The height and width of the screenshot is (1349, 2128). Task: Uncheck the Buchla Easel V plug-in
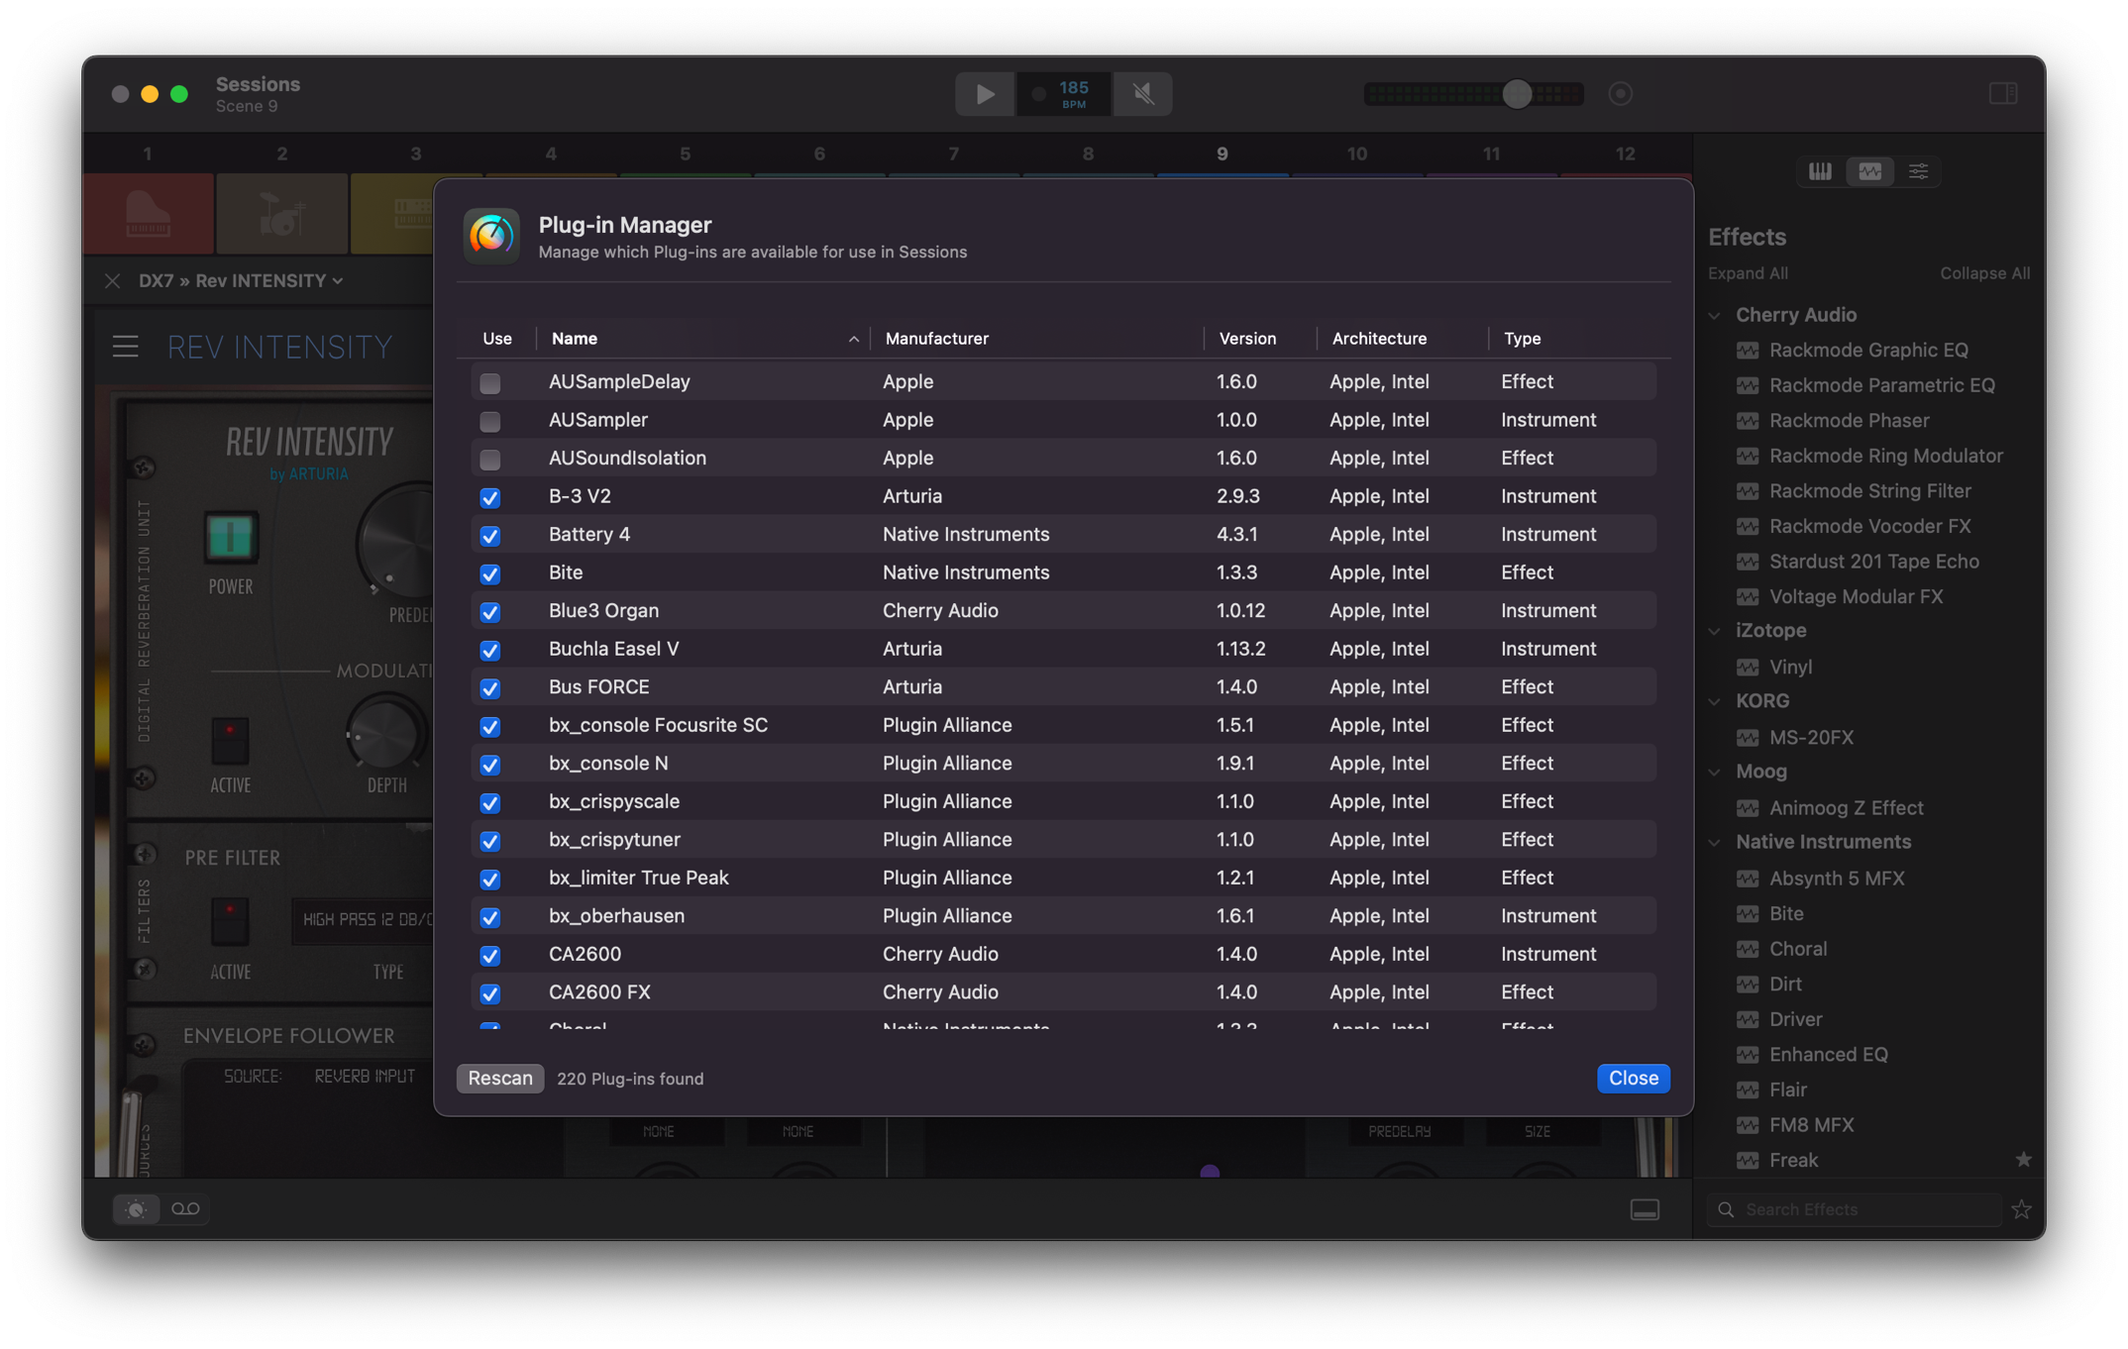489,650
